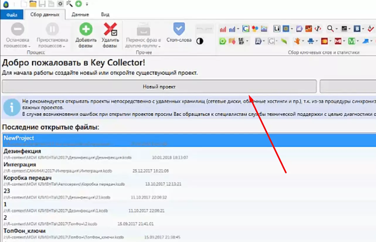Click the letter A with red checkmark icon

tap(371, 29)
